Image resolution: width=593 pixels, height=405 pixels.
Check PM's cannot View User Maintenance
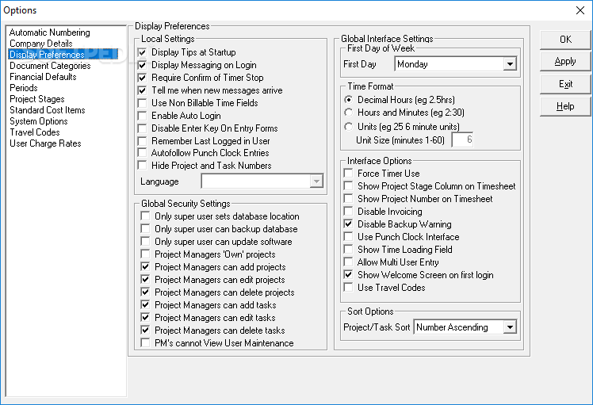[145, 343]
